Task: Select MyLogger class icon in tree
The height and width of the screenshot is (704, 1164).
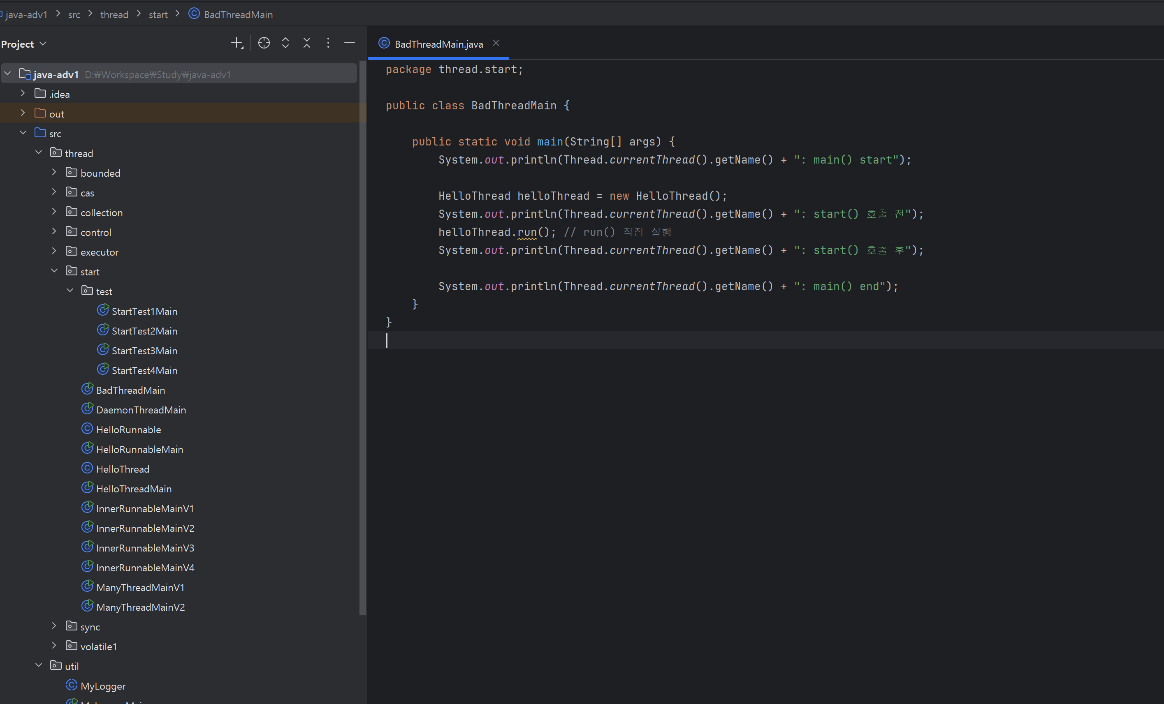Action: 72,685
